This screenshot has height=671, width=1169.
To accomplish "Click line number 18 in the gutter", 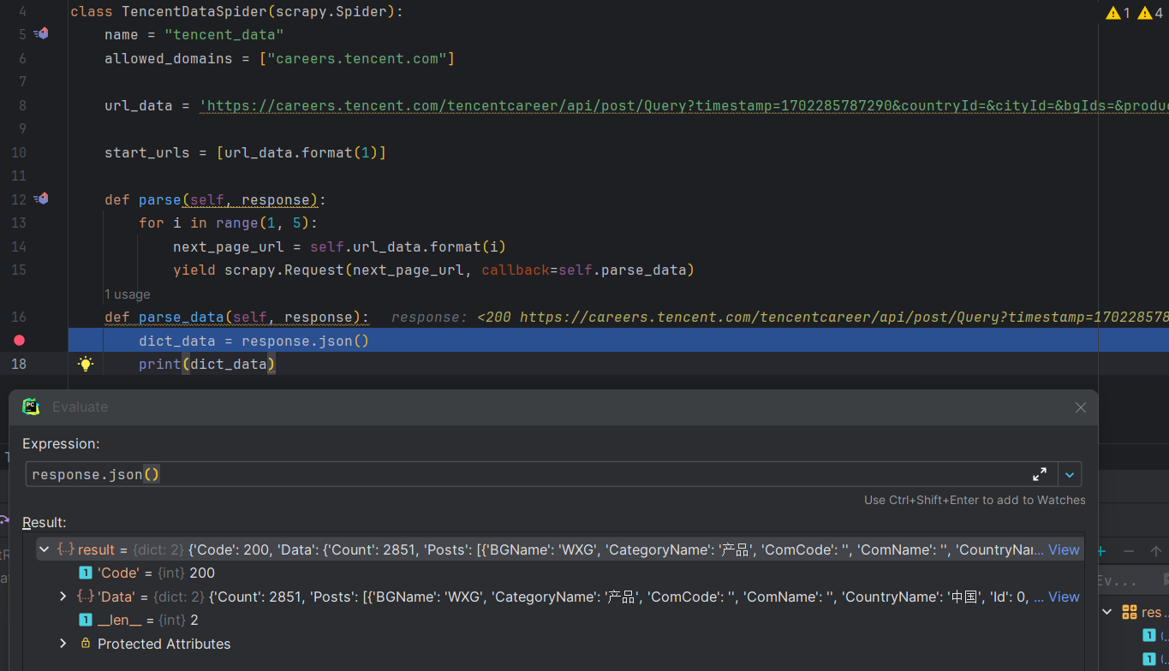I will [x=18, y=364].
